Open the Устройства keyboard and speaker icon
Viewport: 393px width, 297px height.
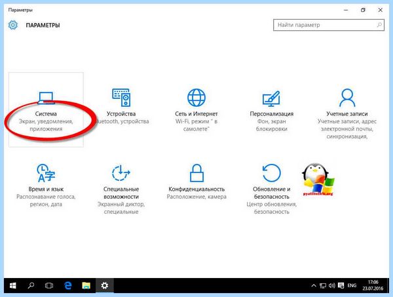click(x=121, y=98)
